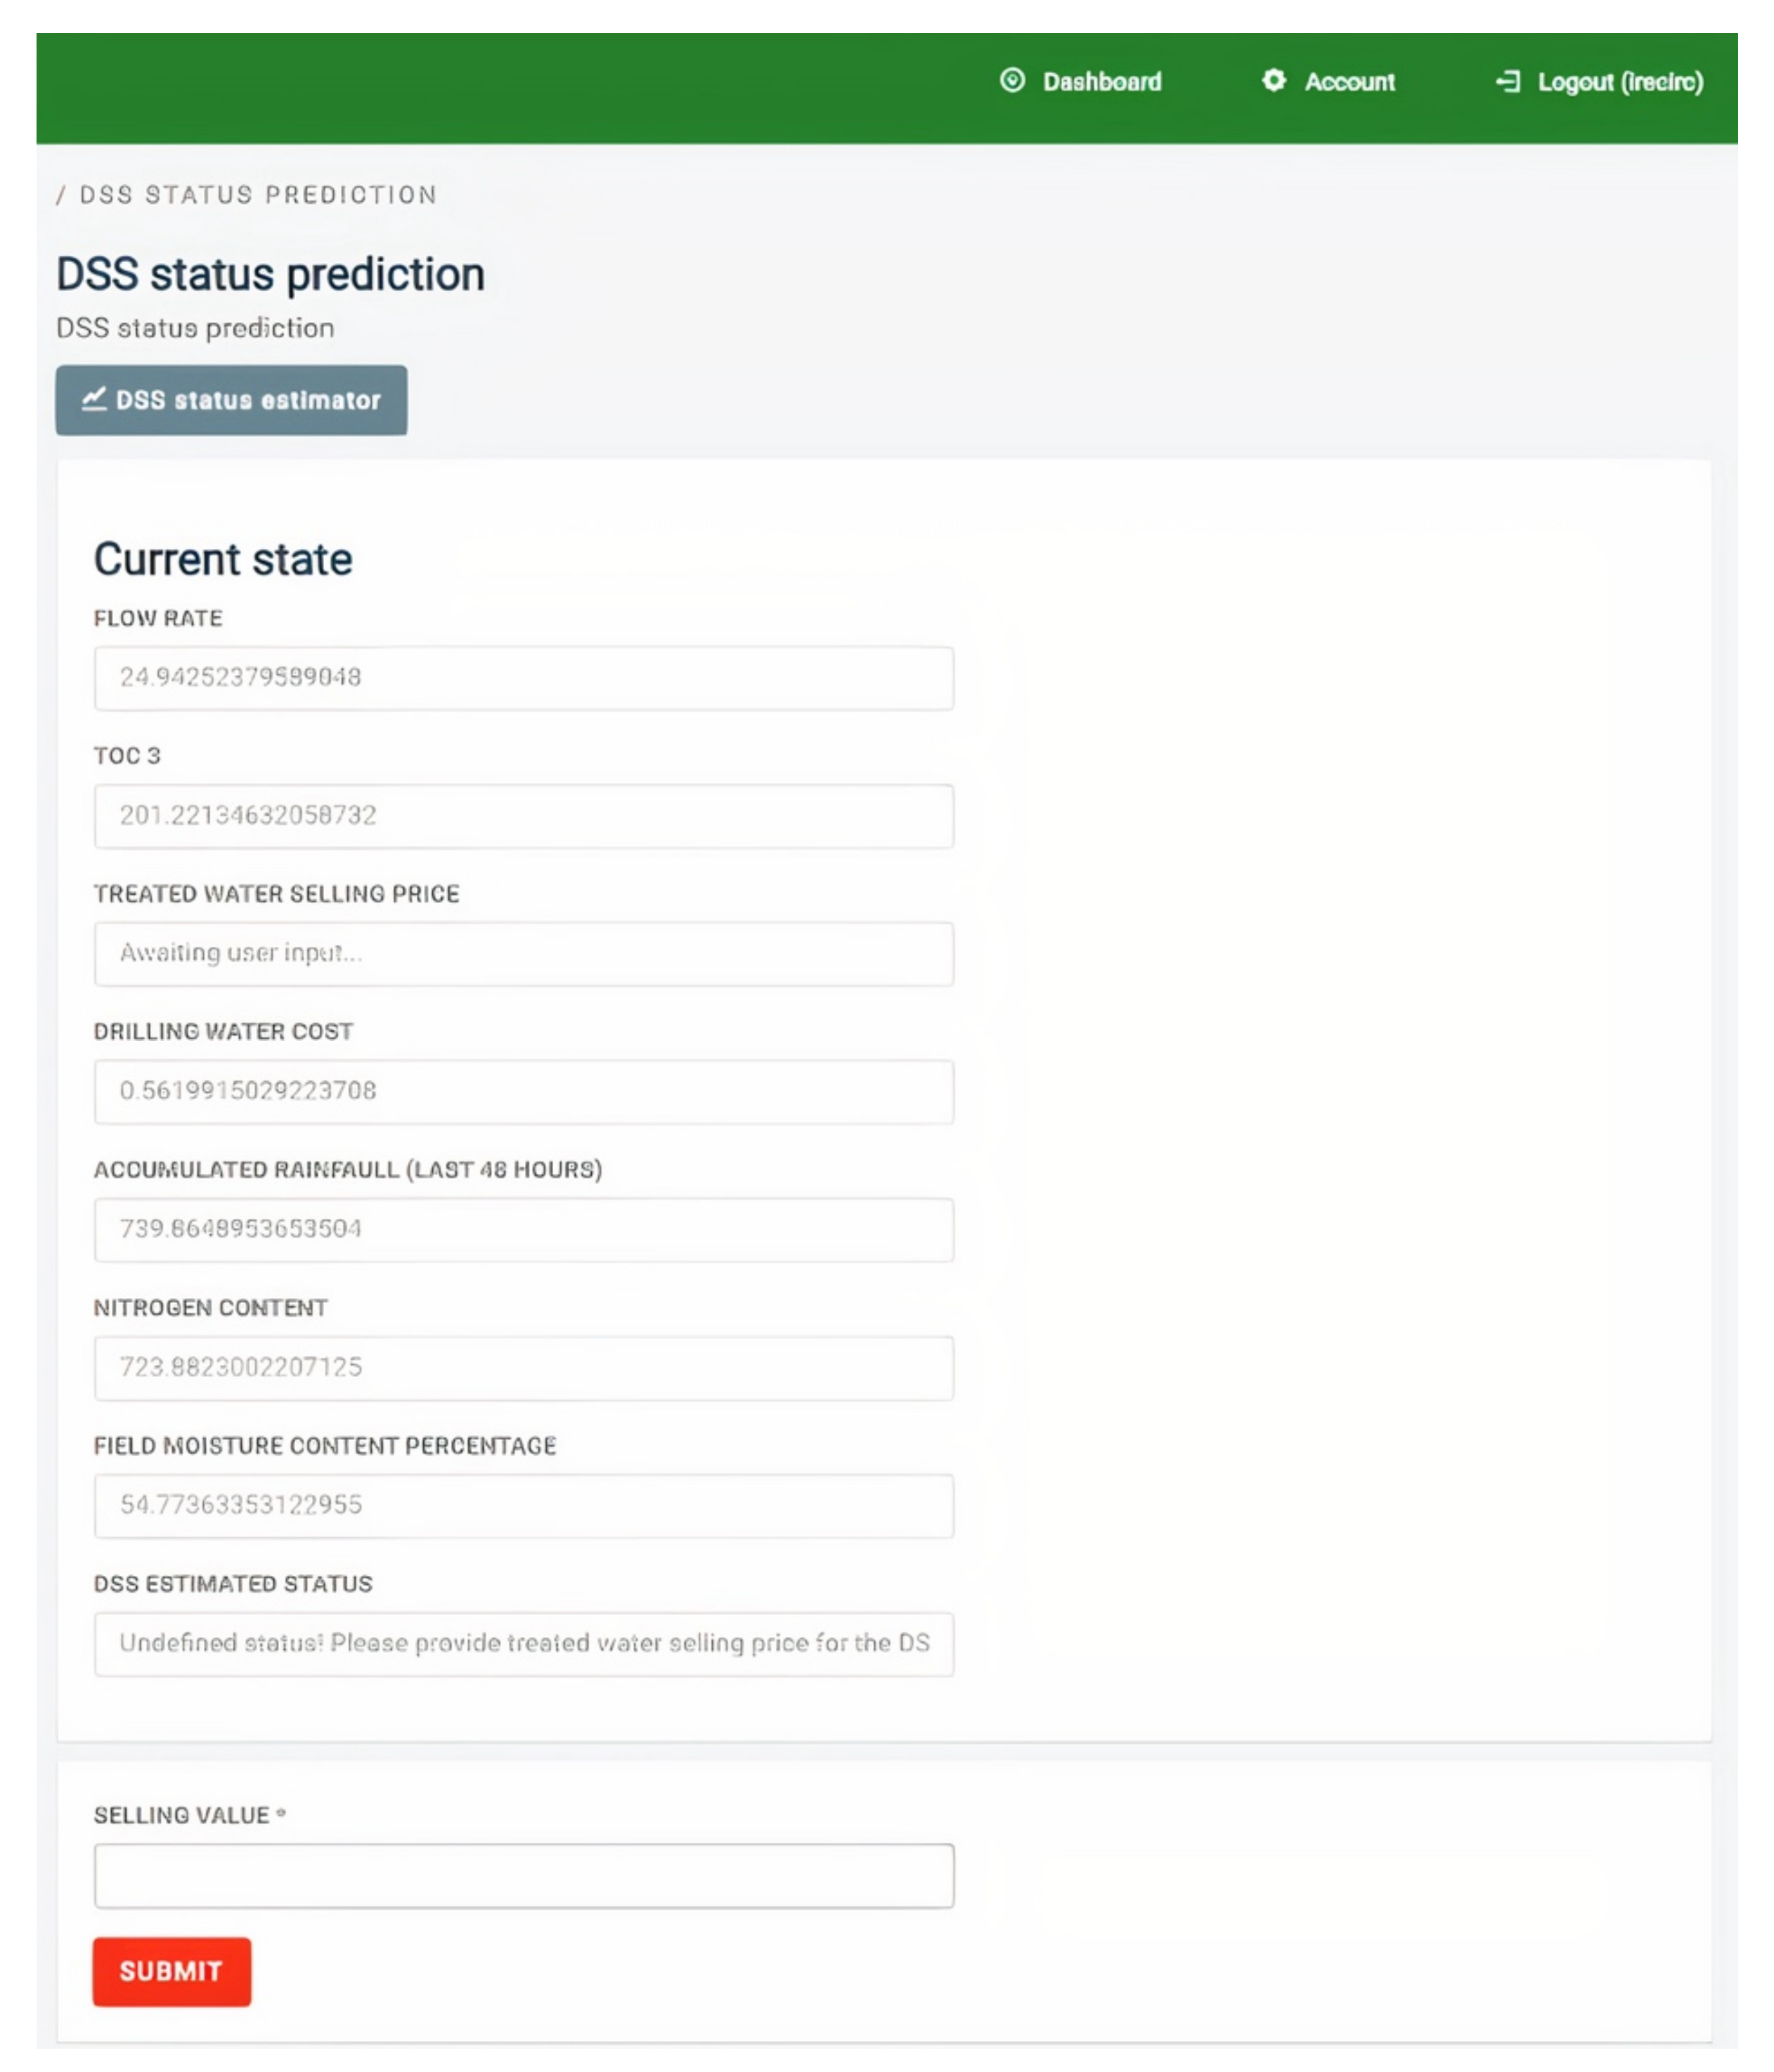Click the Account gear icon
Viewport: 1774px width, 2072px height.
click(1273, 81)
